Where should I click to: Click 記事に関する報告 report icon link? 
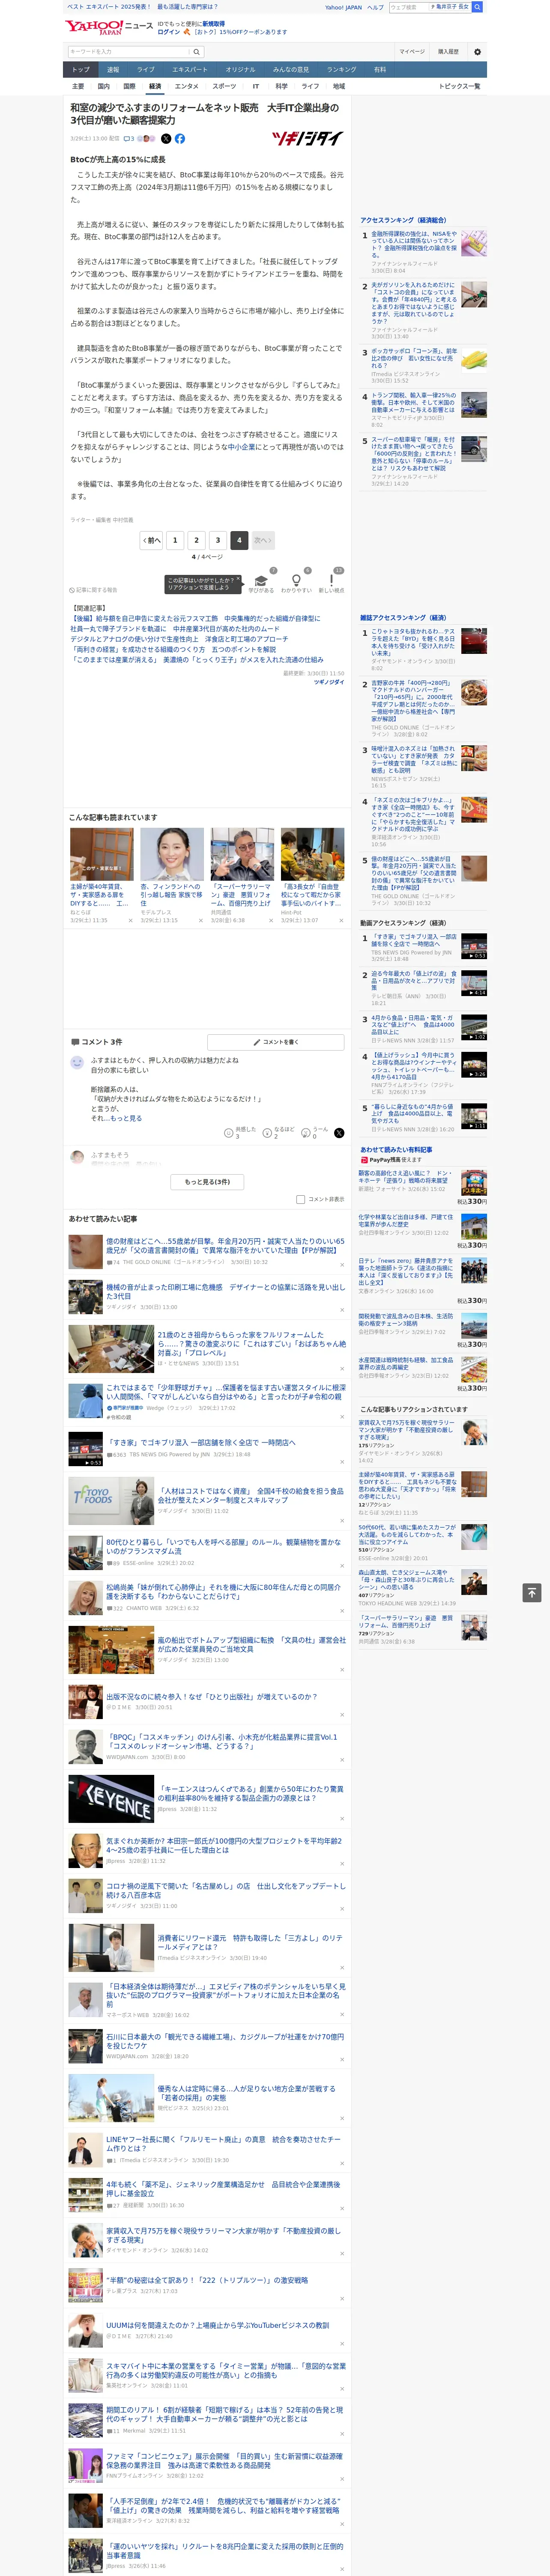(93, 590)
